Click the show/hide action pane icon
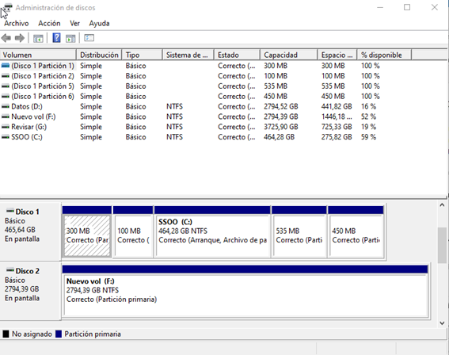The height and width of the screenshot is (355, 449). [70, 38]
